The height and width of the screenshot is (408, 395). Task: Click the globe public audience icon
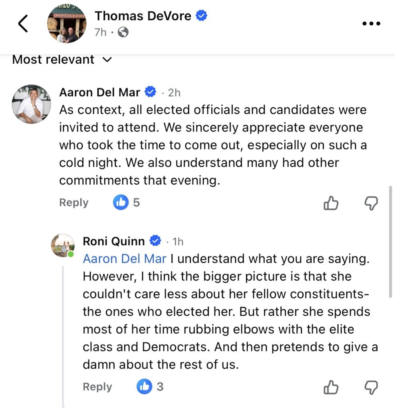123,32
